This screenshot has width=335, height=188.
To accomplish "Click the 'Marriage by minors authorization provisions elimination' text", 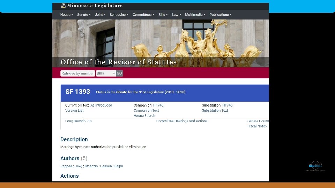I will click(x=103, y=147).
